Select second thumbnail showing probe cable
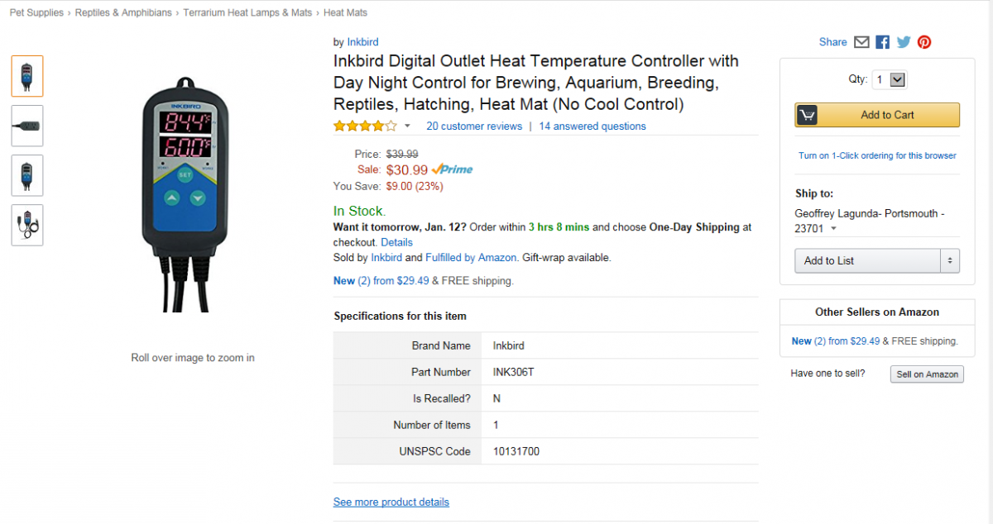The width and height of the screenshot is (993, 524). tap(27, 126)
